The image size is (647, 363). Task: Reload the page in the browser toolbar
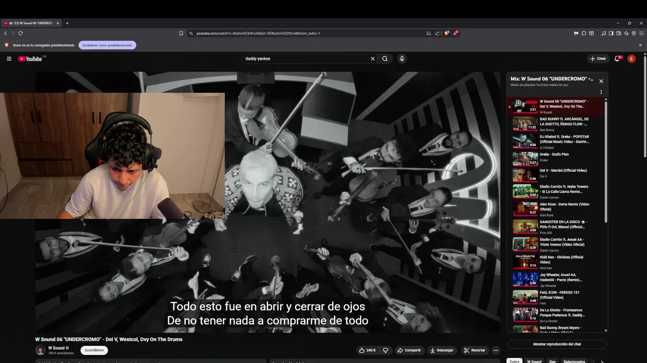(x=20, y=33)
